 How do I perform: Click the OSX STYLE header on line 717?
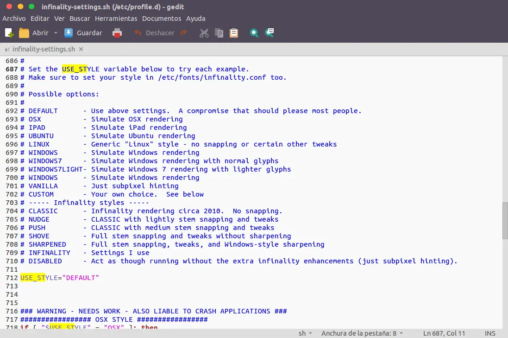click(114, 319)
